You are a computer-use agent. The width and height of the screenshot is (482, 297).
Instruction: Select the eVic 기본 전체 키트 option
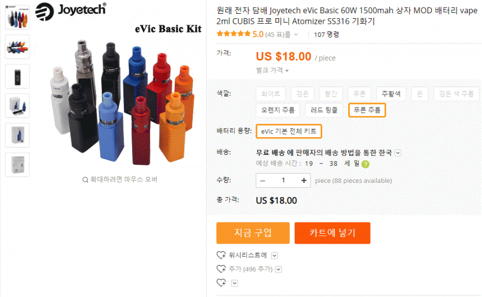tap(289, 132)
